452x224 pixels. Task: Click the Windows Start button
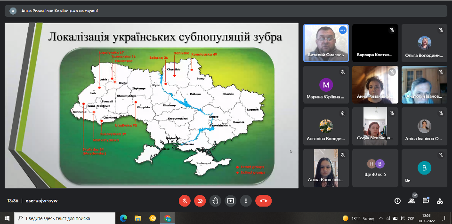point(7,218)
